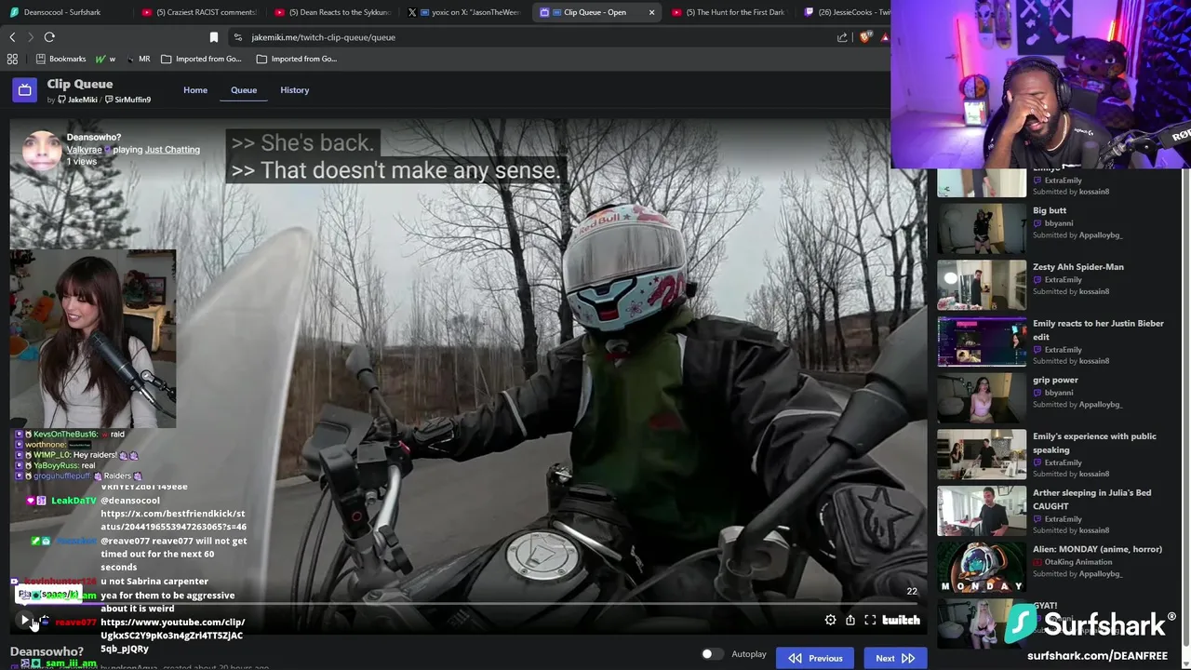Screen dimensions: 1191x670
Task: Click 'Emily reacts to her Justin Bieber edit' title
Action: coord(1098,329)
